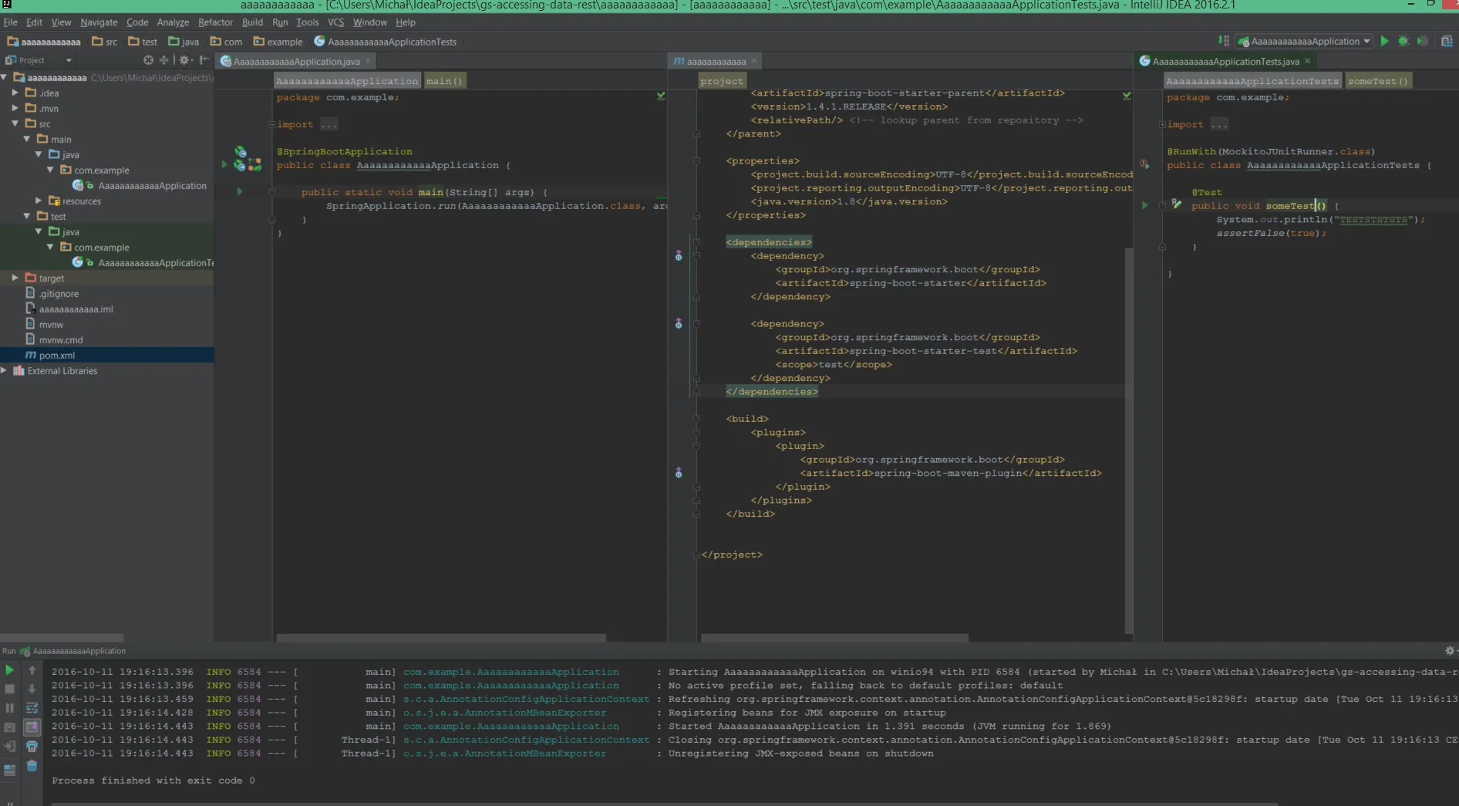
Task: Open the run configuration dropdown
Action: 1366,42
